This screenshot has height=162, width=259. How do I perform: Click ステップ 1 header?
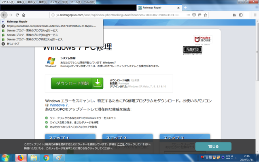70,137
